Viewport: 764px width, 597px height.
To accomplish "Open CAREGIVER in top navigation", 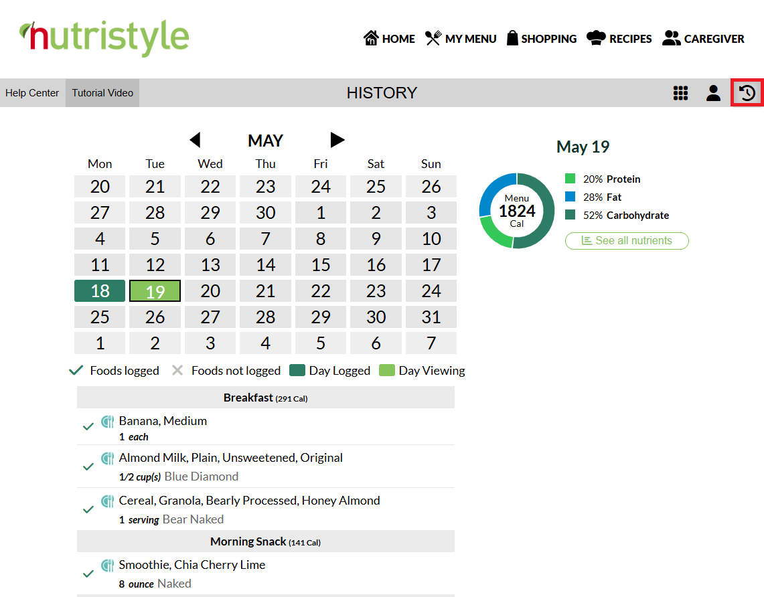I will click(x=703, y=38).
